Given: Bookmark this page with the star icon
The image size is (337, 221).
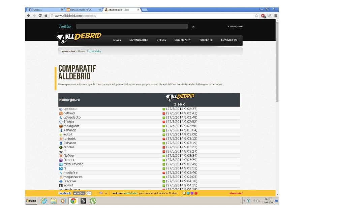Looking at the screenshot, I should click(256, 16).
